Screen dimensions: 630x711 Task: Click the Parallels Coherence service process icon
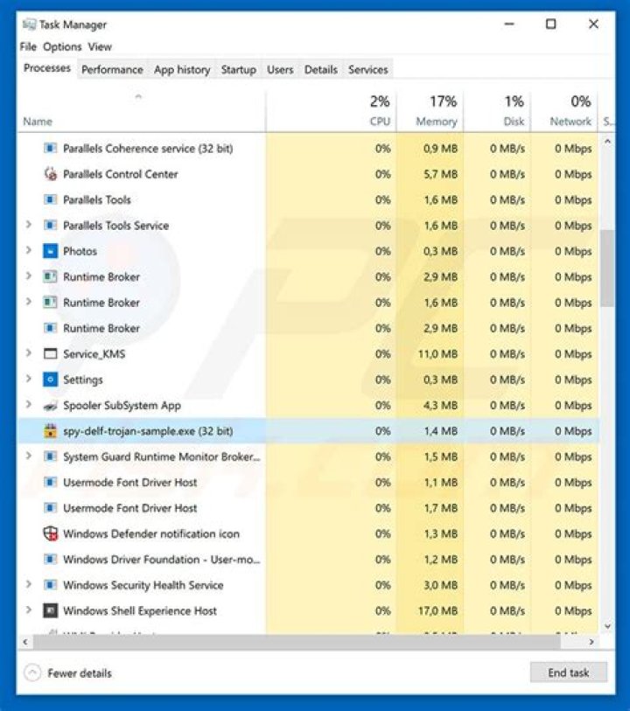pyautogui.click(x=51, y=148)
